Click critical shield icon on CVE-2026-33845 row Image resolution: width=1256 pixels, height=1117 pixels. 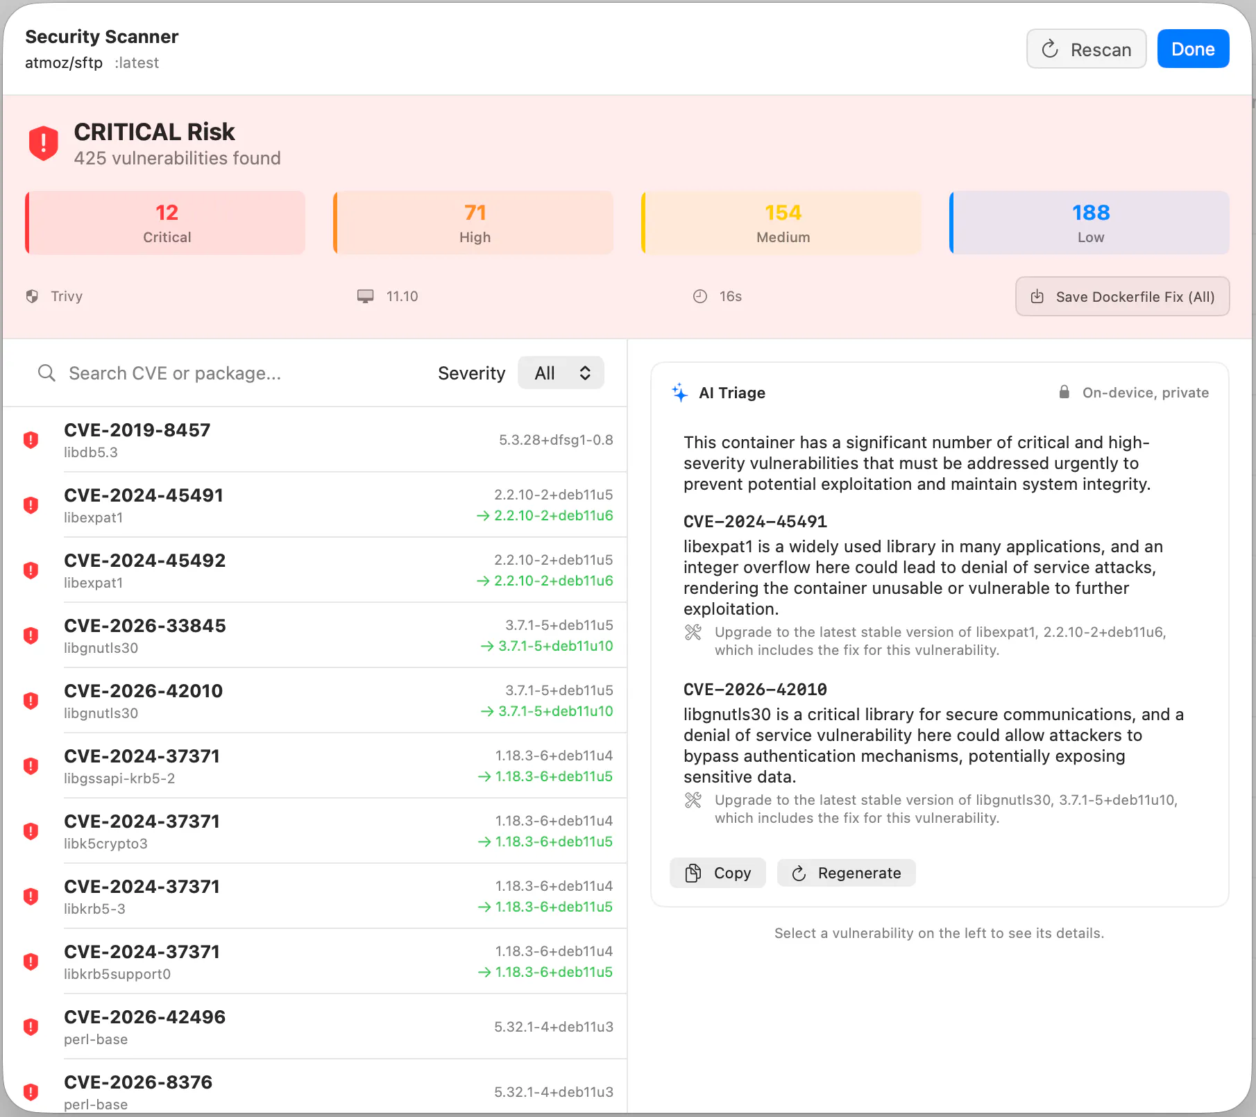pyautogui.click(x=31, y=636)
